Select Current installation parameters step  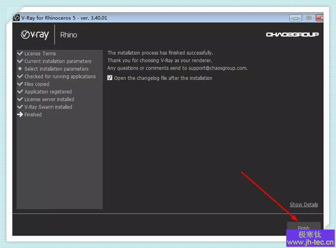(58, 61)
